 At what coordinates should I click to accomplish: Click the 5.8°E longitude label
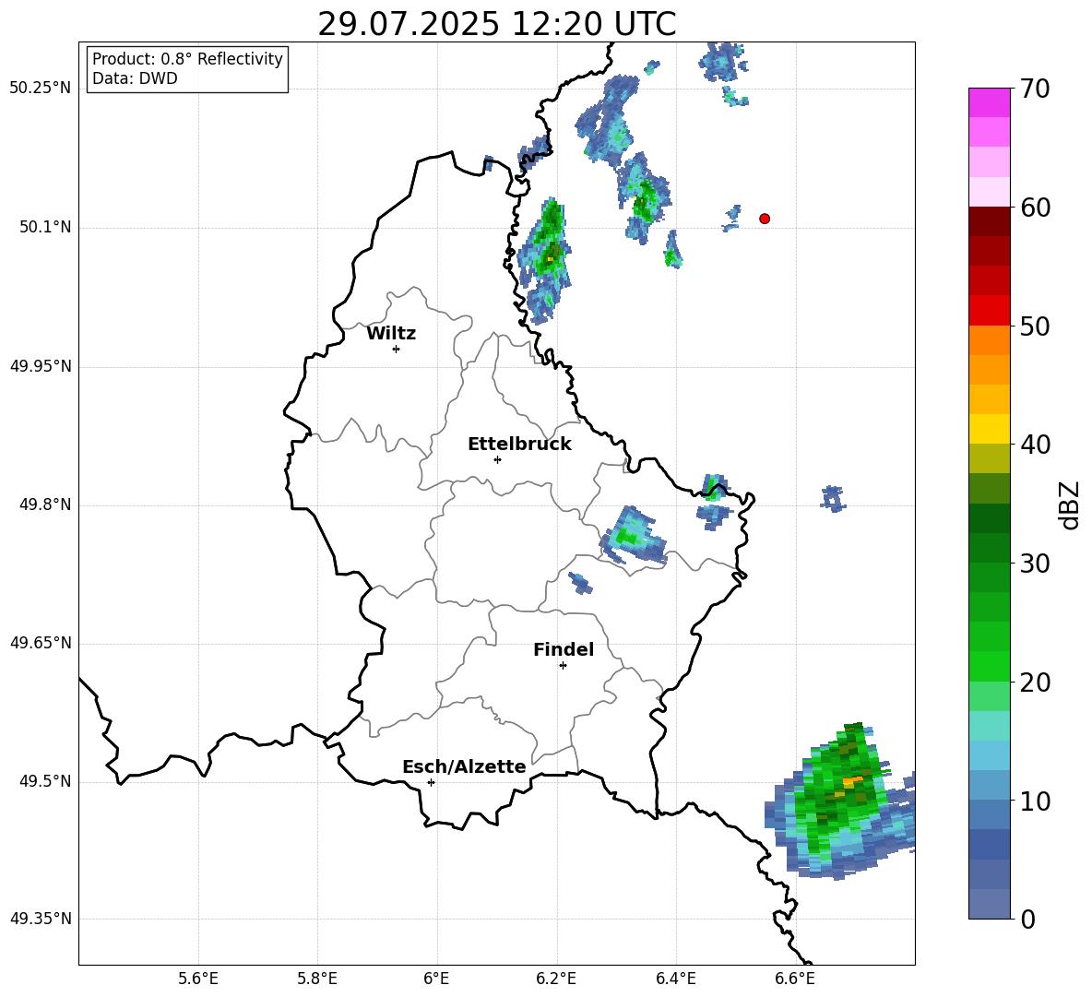tap(317, 979)
